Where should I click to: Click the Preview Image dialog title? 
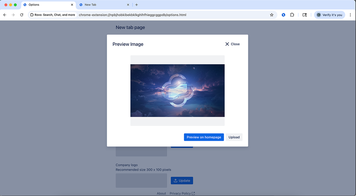(x=128, y=44)
